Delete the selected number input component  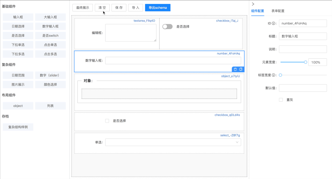[235, 69]
